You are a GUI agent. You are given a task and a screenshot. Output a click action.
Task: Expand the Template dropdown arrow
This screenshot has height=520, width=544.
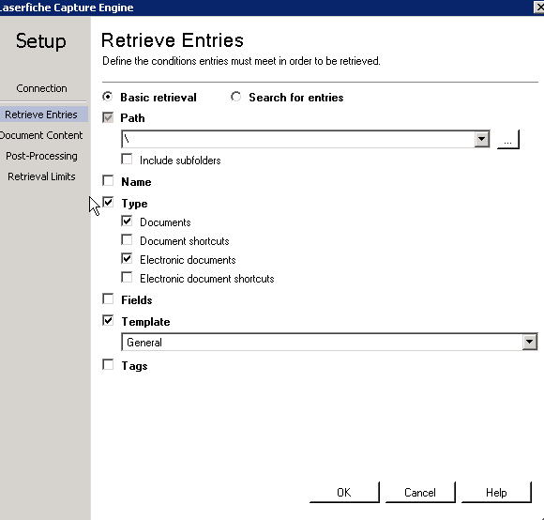point(529,342)
